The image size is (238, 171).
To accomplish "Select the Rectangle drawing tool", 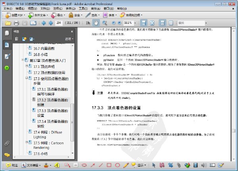I will [109, 165].
